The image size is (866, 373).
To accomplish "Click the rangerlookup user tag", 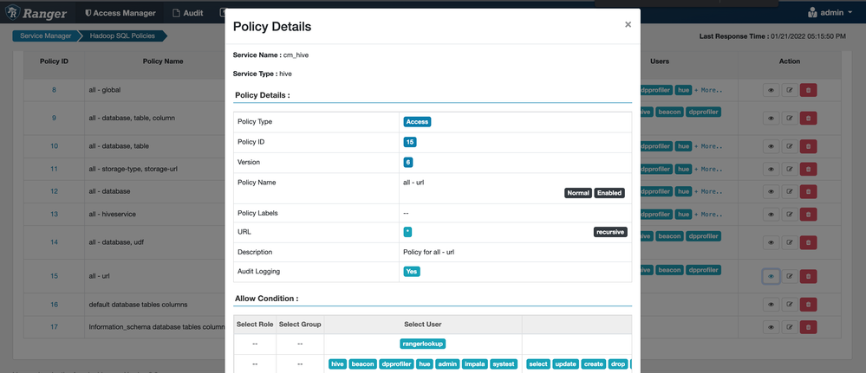I will click(422, 344).
